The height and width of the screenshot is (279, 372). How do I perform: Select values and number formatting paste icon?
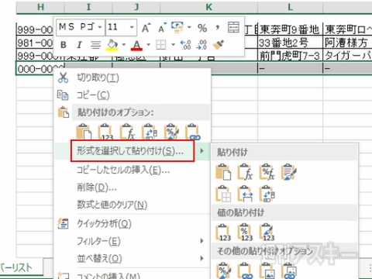[x=245, y=232]
